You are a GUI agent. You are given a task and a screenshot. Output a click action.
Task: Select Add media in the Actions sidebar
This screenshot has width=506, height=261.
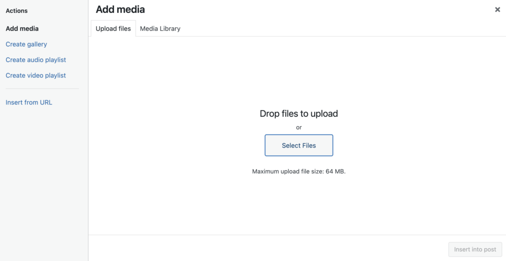click(22, 29)
